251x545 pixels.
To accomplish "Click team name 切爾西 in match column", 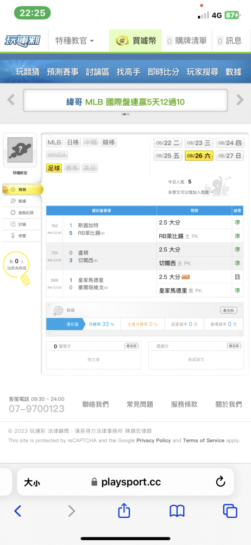I will tap(85, 260).
